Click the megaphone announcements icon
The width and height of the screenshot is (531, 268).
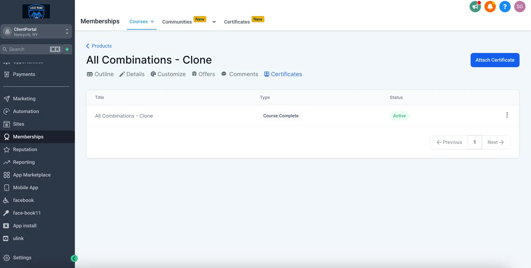475,7
